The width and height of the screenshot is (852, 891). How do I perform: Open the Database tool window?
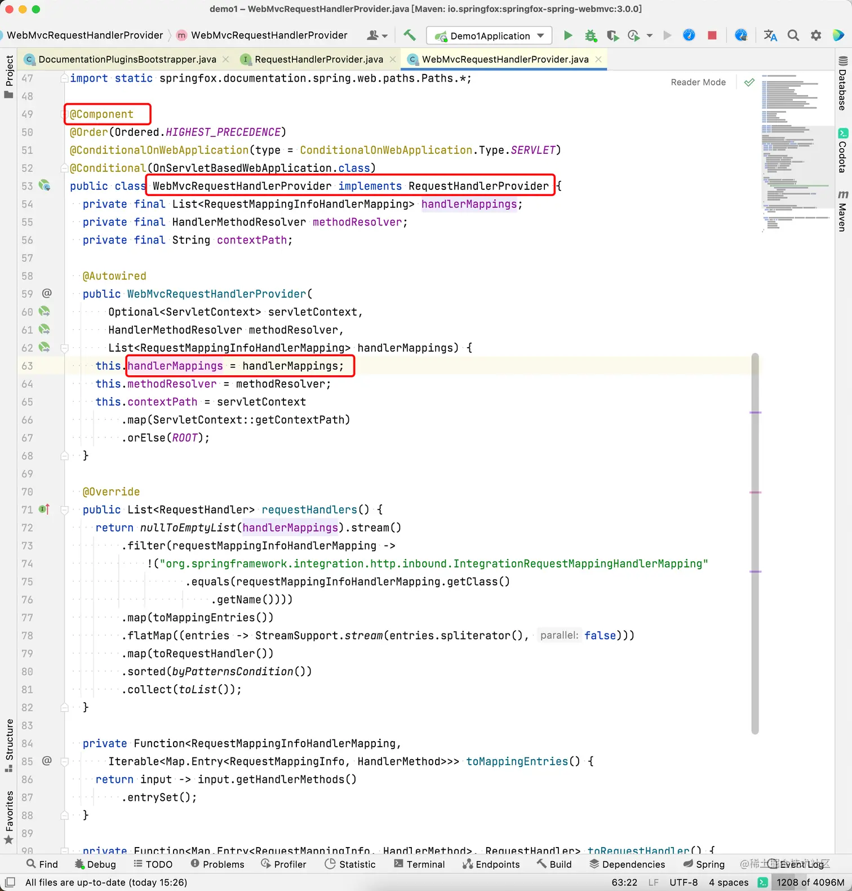(x=843, y=83)
